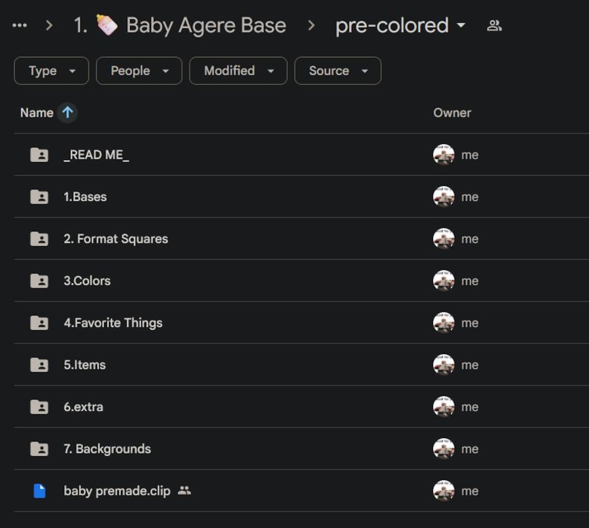Click the 3.Colors shared folder icon
This screenshot has height=528, width=589.
(x=39, y=281)
